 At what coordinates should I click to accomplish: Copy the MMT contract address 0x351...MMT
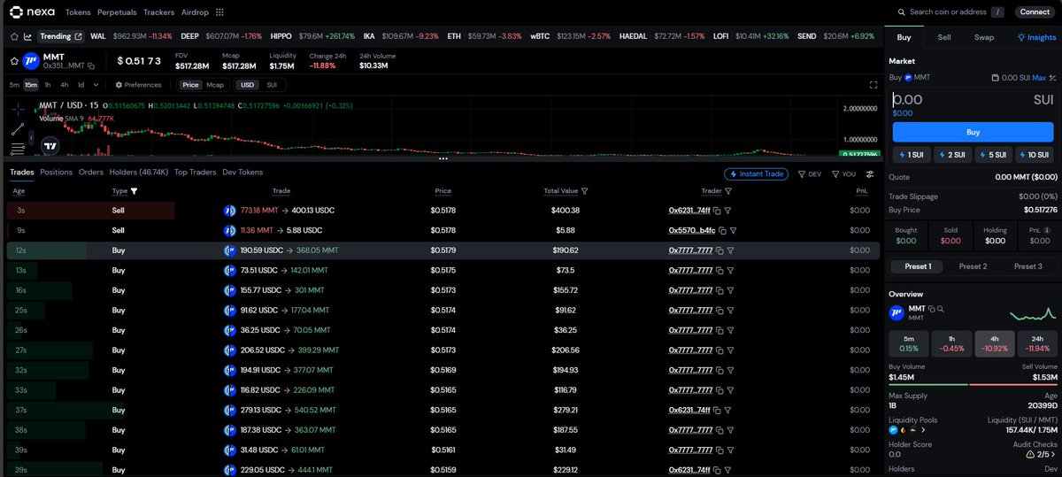pos(91,66)
